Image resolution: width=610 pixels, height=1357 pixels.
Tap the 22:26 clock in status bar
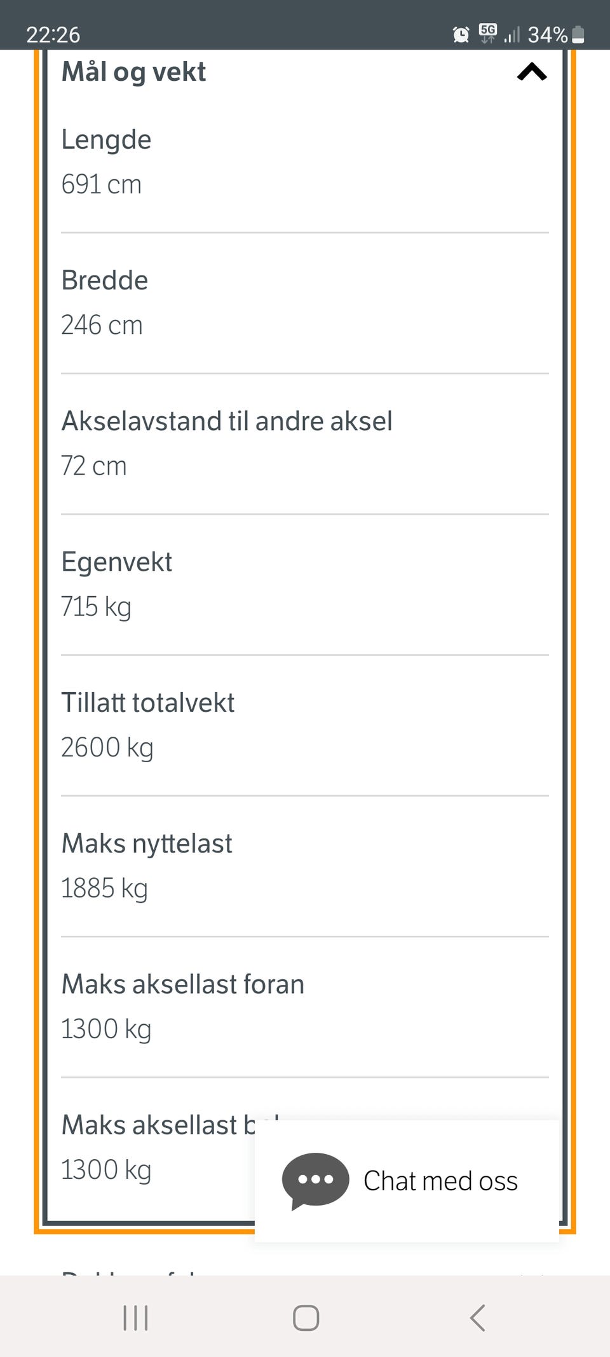coord(53,34)
